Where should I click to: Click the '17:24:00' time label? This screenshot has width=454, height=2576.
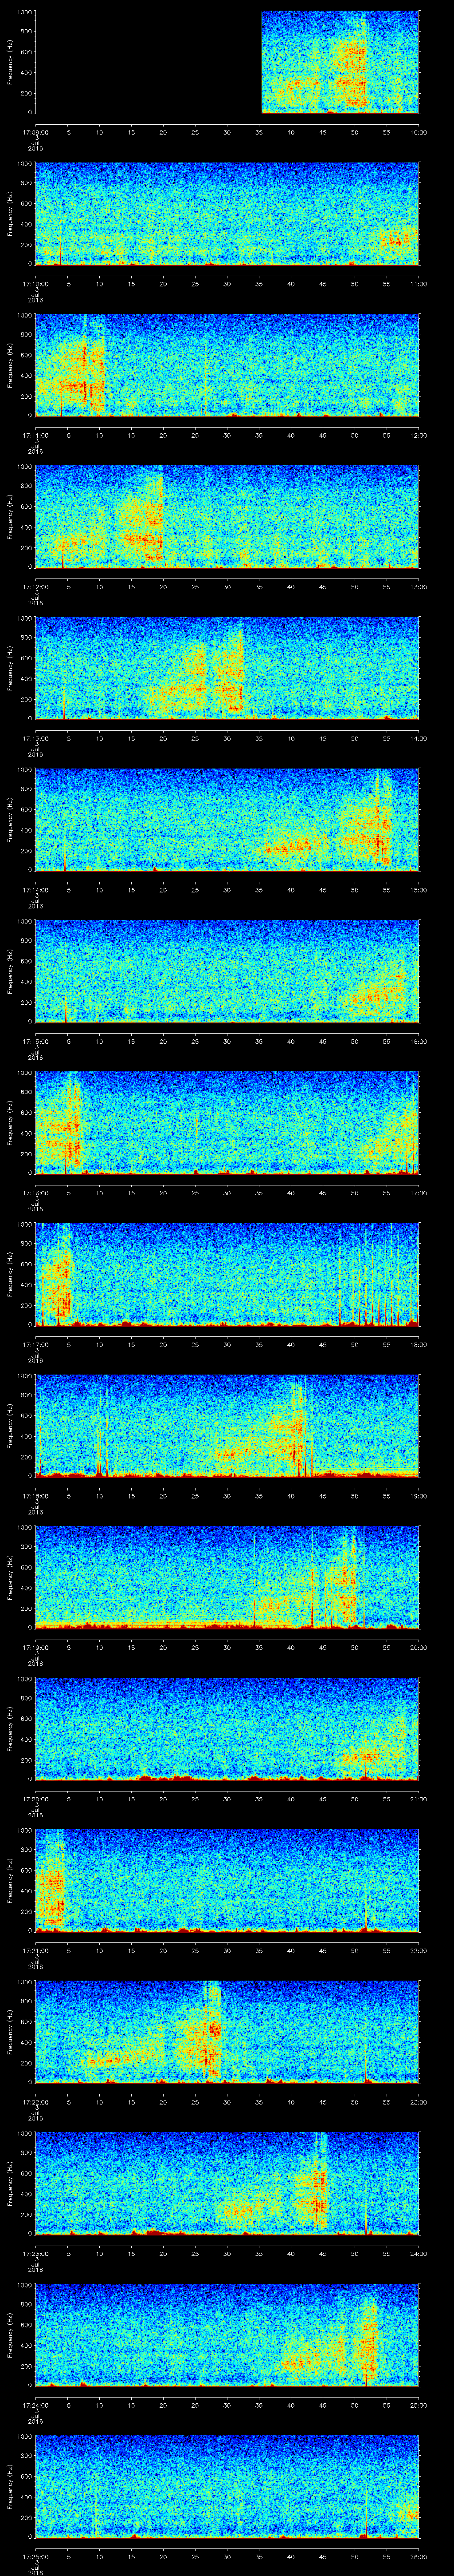click(35, 2406)
